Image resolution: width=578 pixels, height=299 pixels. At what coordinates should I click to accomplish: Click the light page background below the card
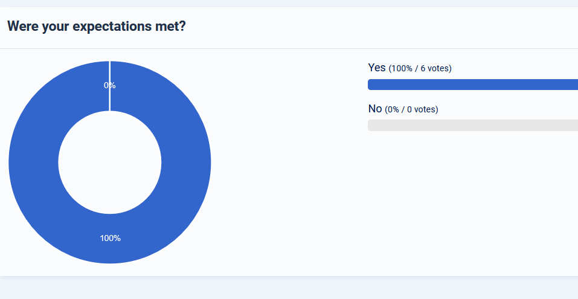(289, 288)
